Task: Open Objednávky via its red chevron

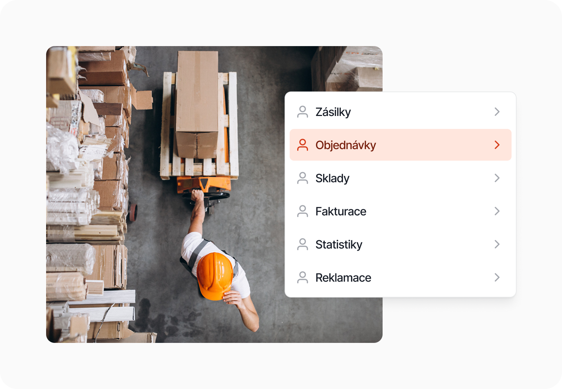Action: click(x=497, y=145)
